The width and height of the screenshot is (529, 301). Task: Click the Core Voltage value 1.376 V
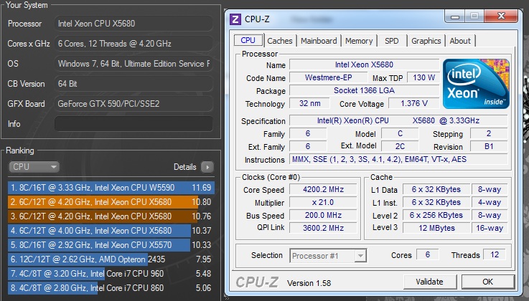[x=414, y=103]
